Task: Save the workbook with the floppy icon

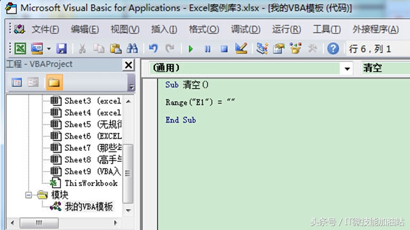Action: point(61,49)
